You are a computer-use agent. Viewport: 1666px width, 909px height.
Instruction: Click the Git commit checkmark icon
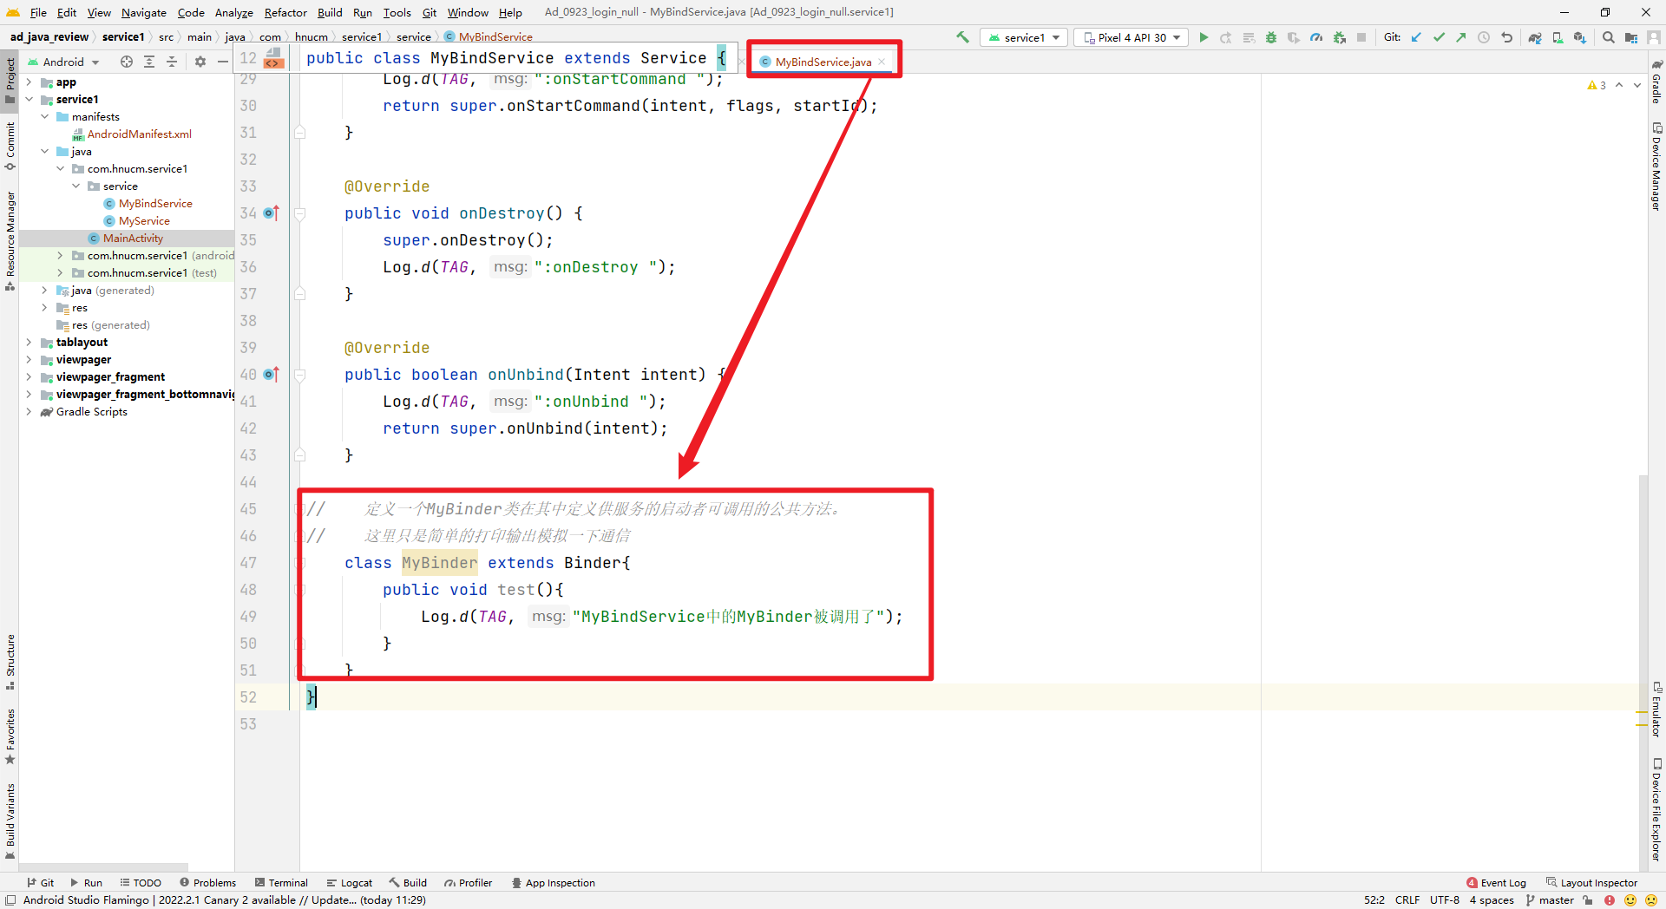[1439, 37]
